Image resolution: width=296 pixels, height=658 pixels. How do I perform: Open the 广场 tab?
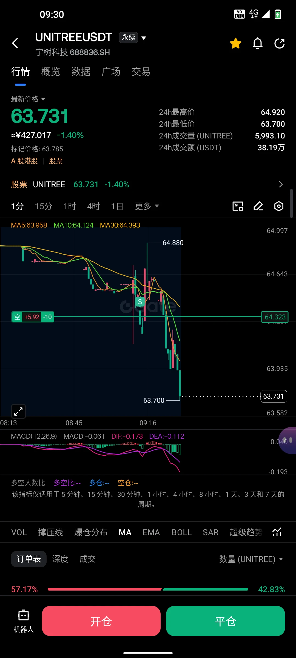pyautogui.click(x=111, y=72)
